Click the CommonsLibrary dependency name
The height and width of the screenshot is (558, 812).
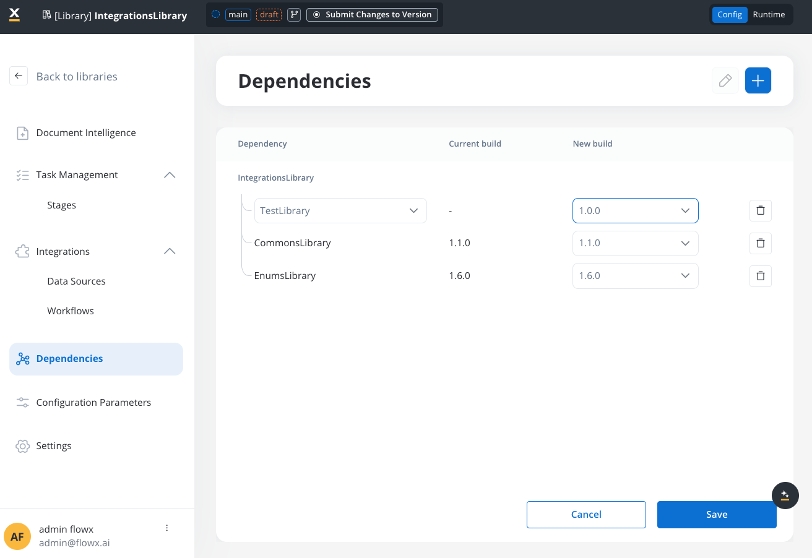292,243
